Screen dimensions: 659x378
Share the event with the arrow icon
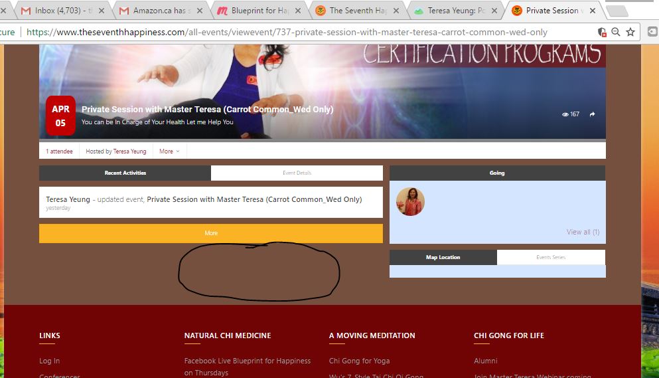tap(592, 114)
